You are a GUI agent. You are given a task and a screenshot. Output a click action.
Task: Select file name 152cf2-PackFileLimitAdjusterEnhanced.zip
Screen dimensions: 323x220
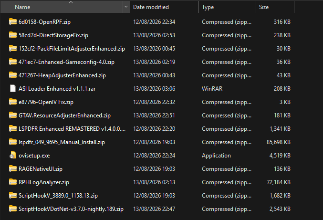coord(72,49)
